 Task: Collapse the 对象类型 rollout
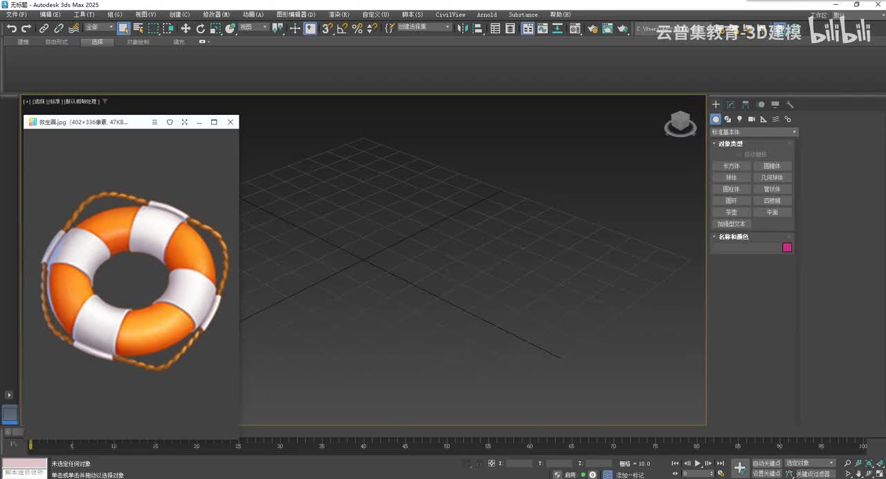[730, 143]
